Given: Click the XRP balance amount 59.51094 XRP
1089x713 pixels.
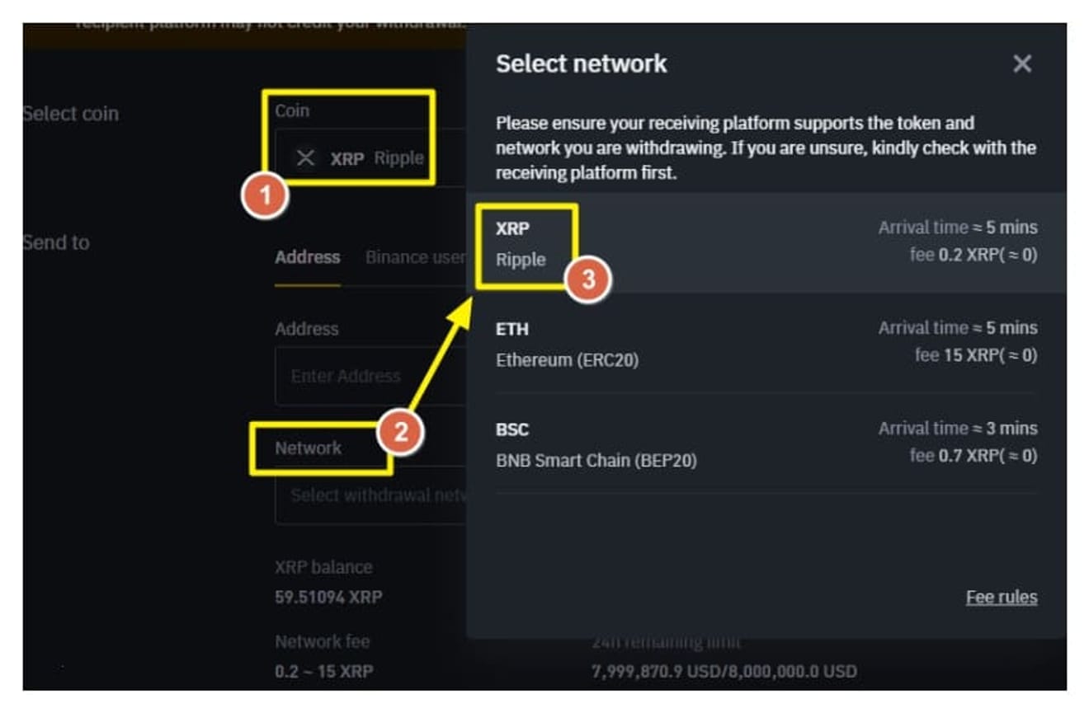Looking at the screenshot, I should pyautogui.click(x=328, y=597).
